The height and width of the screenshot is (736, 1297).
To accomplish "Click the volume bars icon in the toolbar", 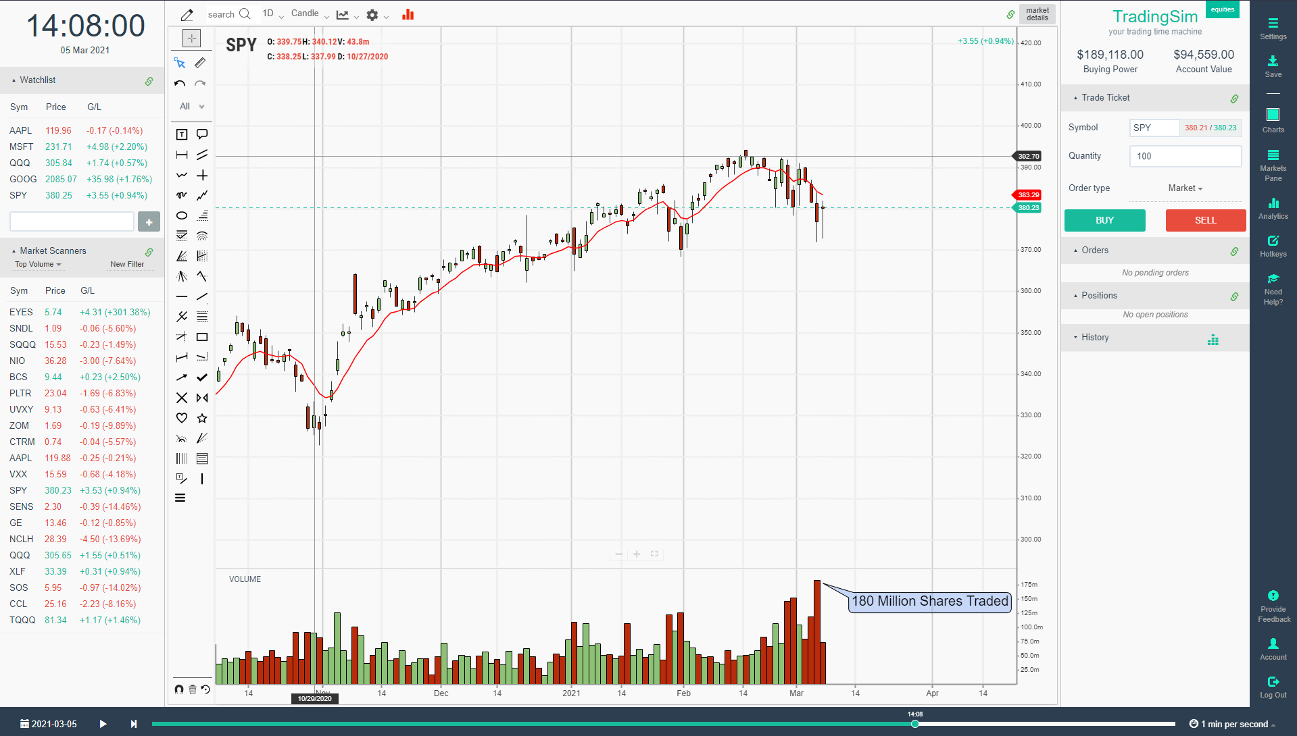I will [407, 14].
